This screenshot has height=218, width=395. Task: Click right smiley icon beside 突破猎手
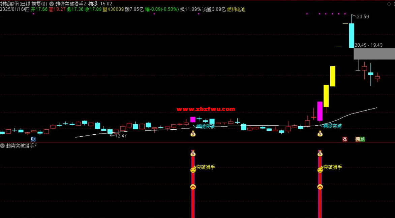point(320,170)
